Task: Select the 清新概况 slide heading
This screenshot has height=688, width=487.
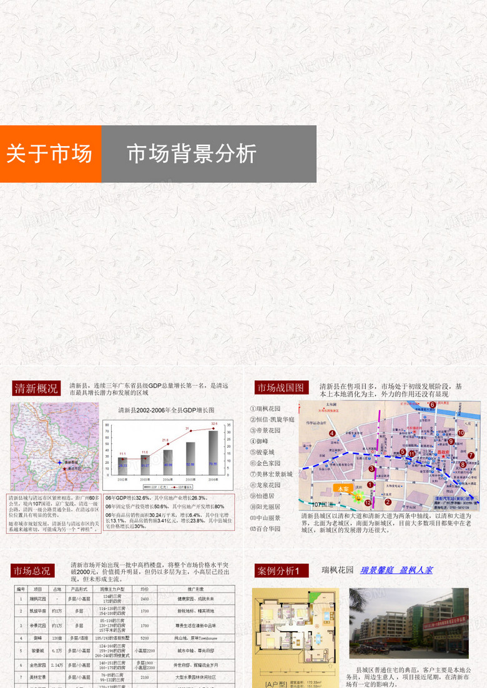Action: 36,388
